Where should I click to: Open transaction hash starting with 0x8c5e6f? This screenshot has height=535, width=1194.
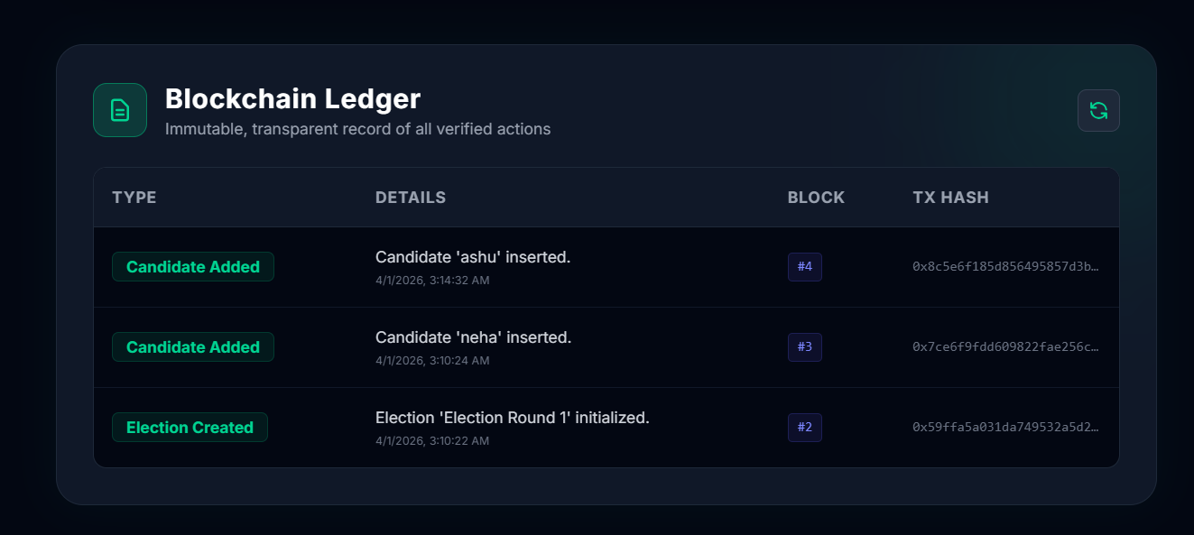point(1005,267)
